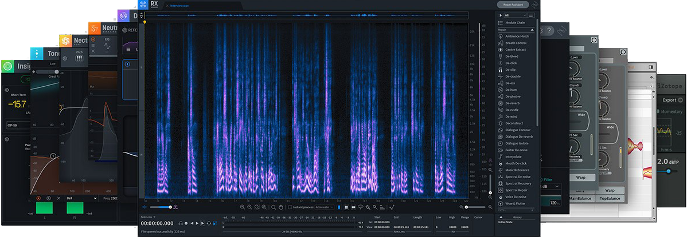This screenshot has width=691, height=237.
Task: Select the grab and drag hand tool
Action: (281, 207)
